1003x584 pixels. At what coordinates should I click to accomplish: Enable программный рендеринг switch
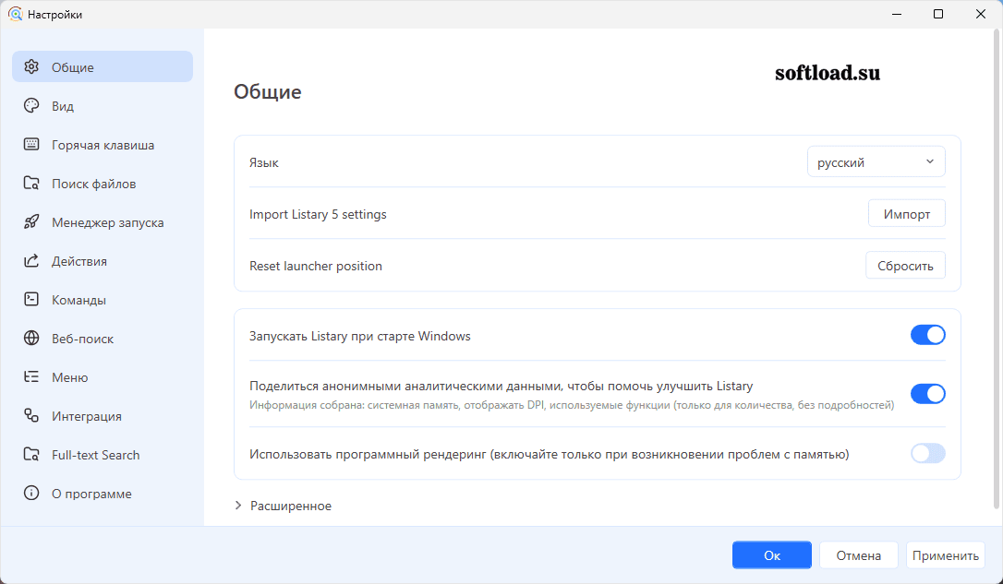pyautogui.click(x=927, y=453)
